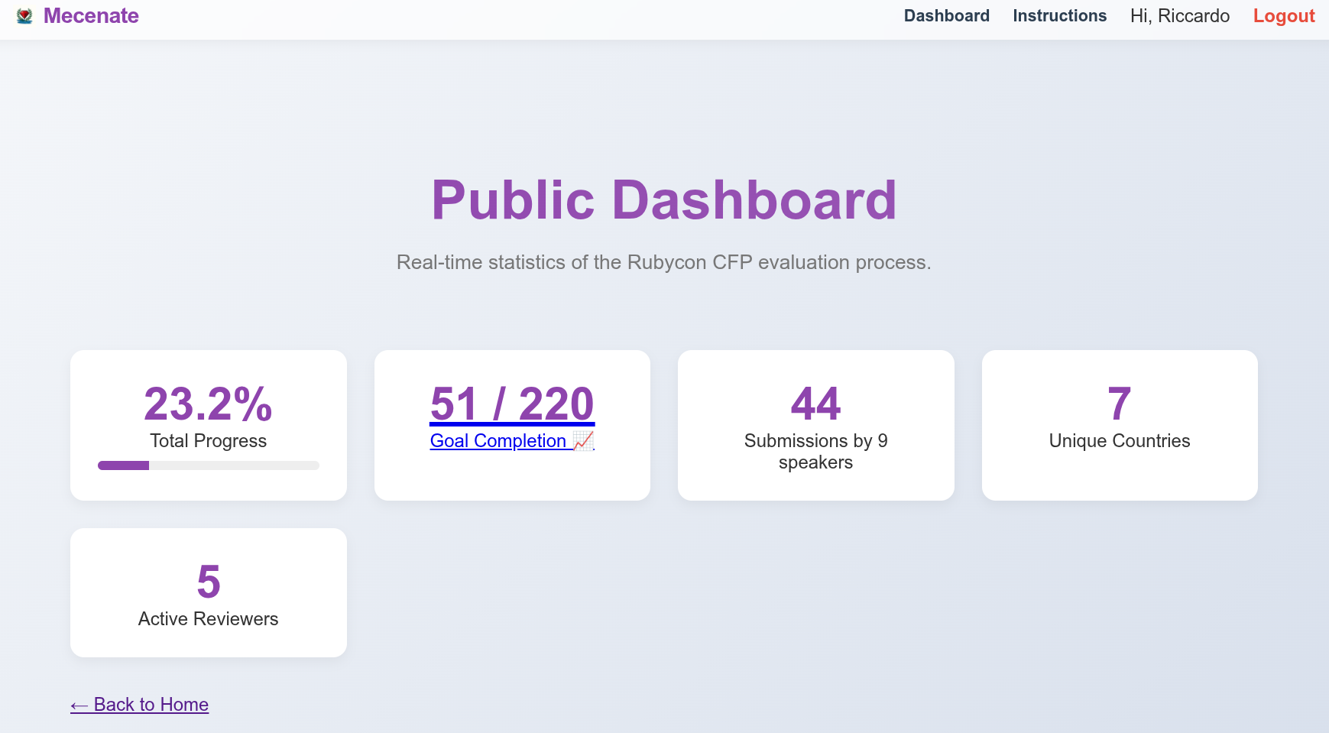Open the Dashboard nav item
Viewport: 1329px width, 733px height.
tap(946, 16)
